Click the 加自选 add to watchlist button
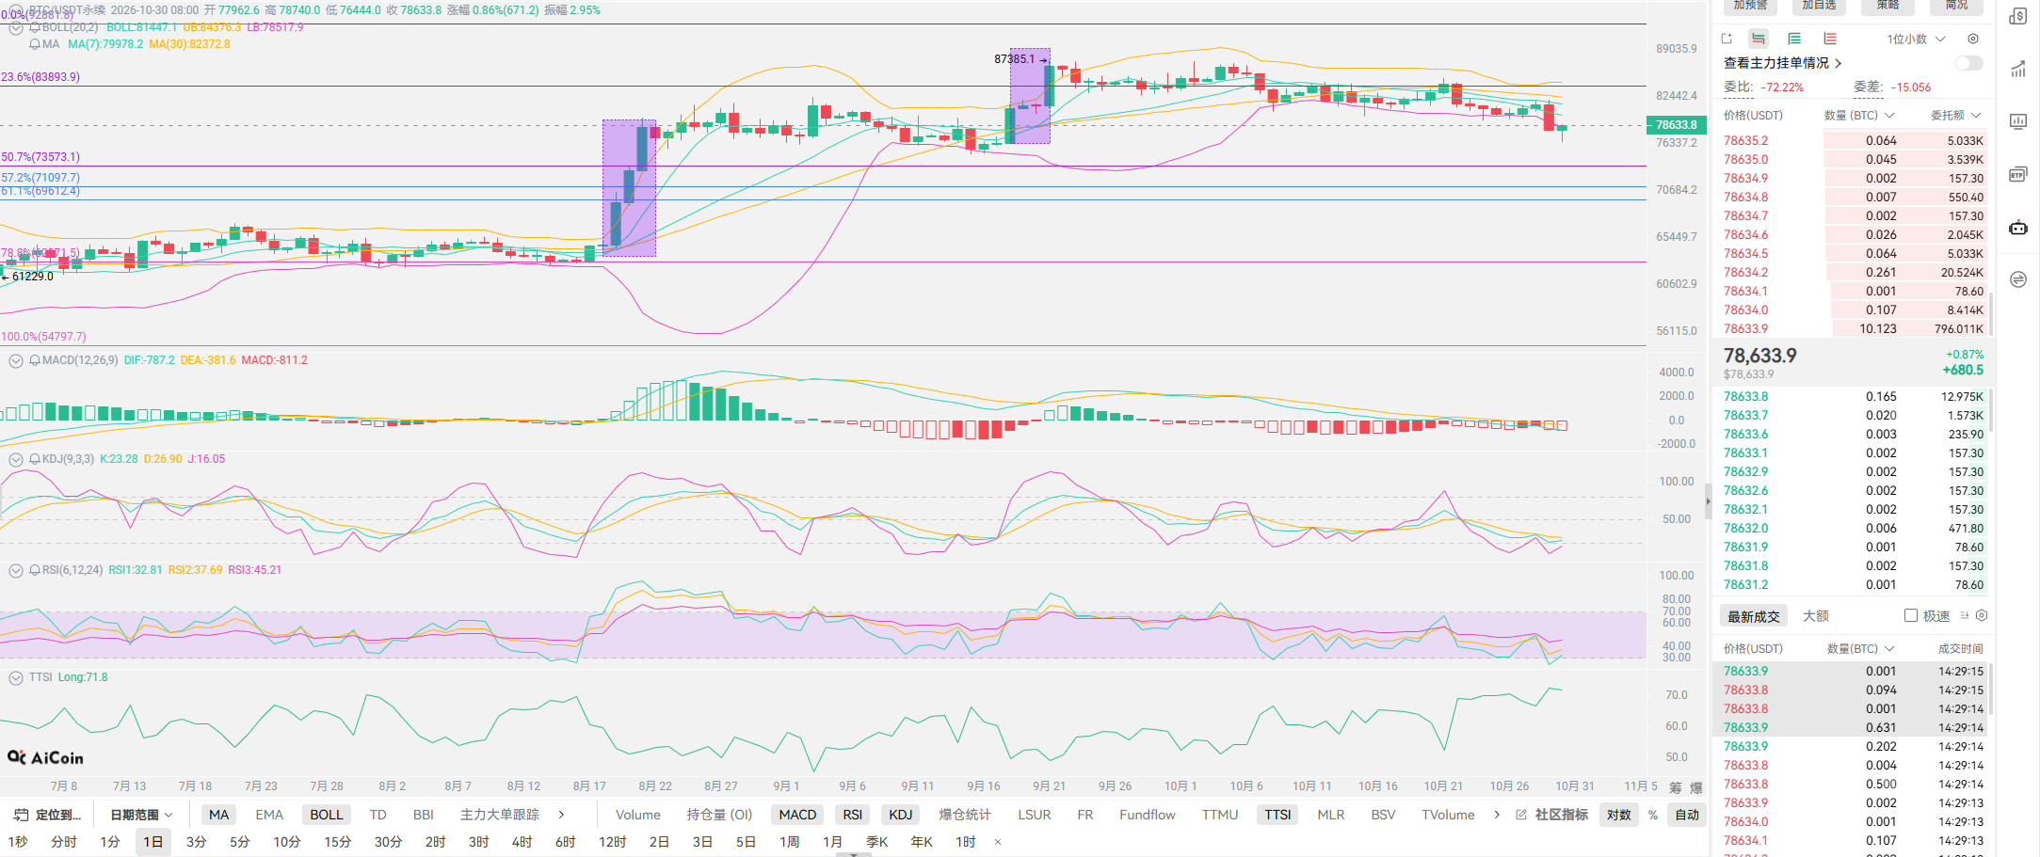2040x857 pixels. 1819,6
